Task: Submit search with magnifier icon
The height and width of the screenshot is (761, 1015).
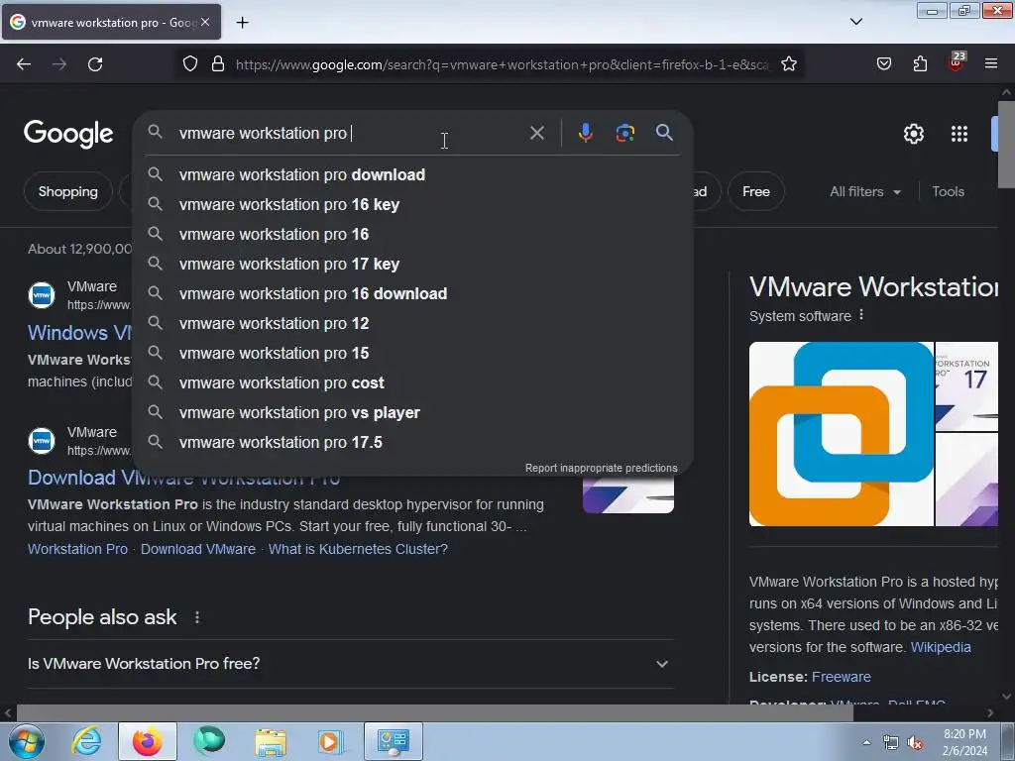Action: coord(664,133)
